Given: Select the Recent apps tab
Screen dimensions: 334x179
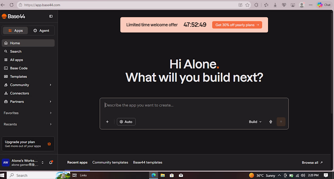Looking at the screenshot, I should pyautogui.click(x=77, y=162).
